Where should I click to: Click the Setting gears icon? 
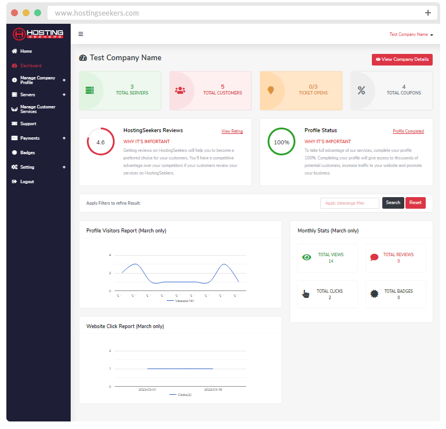[14, 167]
